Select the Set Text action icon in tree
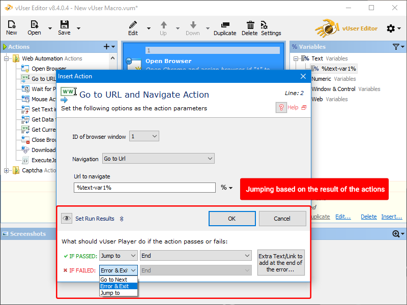407x305 pixels. pyautogui.click(x=25, y=109)
